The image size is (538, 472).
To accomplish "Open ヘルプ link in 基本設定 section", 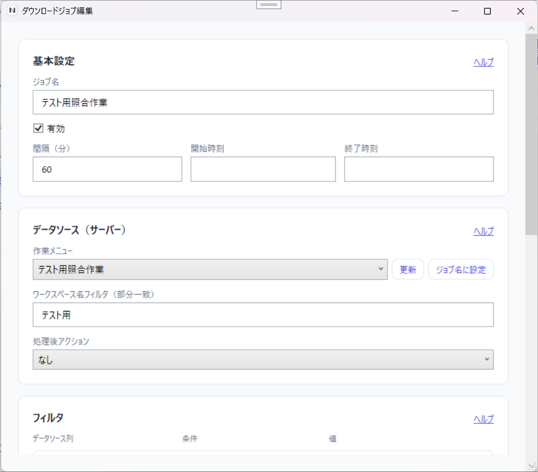I will point(484,62).
